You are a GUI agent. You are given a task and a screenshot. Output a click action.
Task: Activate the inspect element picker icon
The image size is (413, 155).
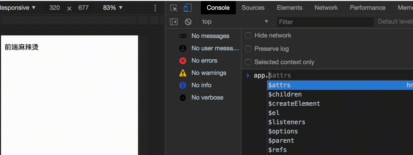174,8
